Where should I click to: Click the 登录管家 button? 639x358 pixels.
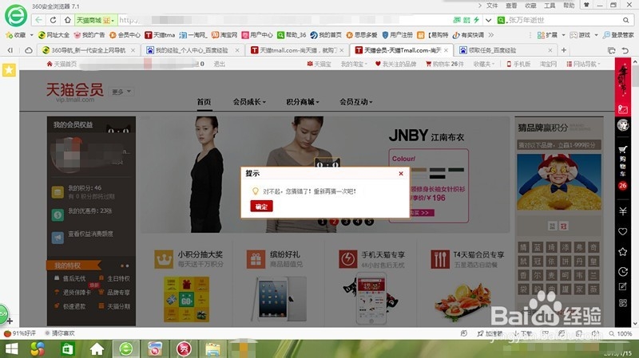[618, 35]
